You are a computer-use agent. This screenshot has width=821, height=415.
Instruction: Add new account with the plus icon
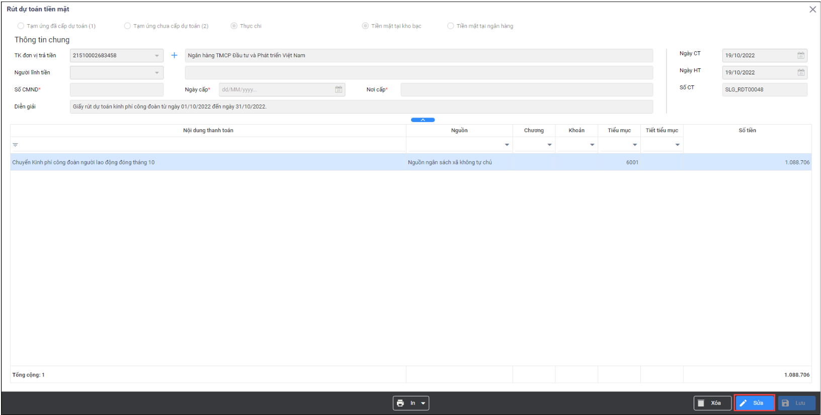[174, 55]
